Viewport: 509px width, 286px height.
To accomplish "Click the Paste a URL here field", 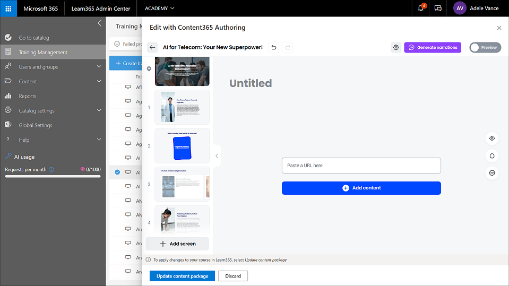I will click(x=361, y=166).
